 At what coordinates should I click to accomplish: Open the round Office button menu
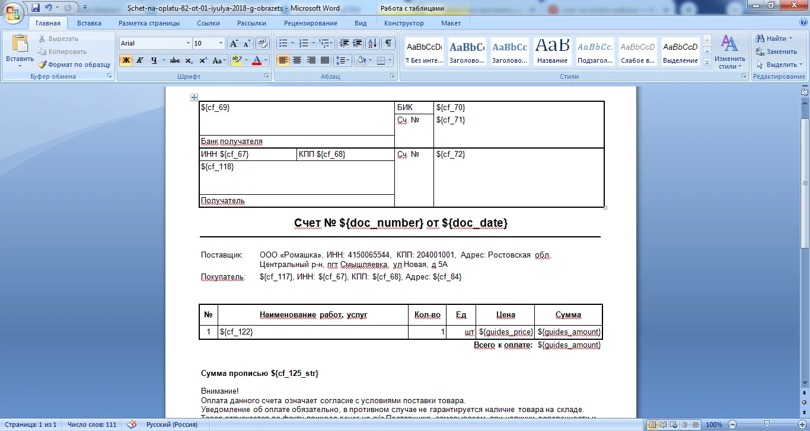(x=13, y=12)
